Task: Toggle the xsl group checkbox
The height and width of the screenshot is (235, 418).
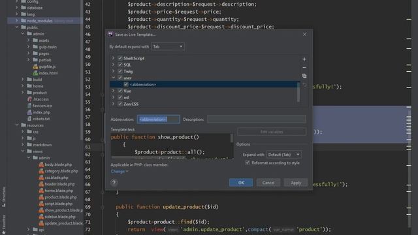Action: 120,97
